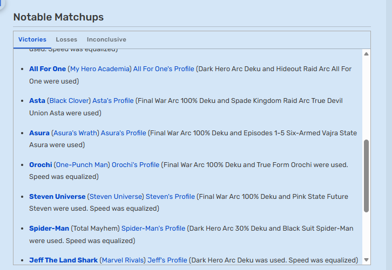The width and height of the screenshot is (392, 270).
Task: Open the My Hero Academia link
Action: pos(100,69)
